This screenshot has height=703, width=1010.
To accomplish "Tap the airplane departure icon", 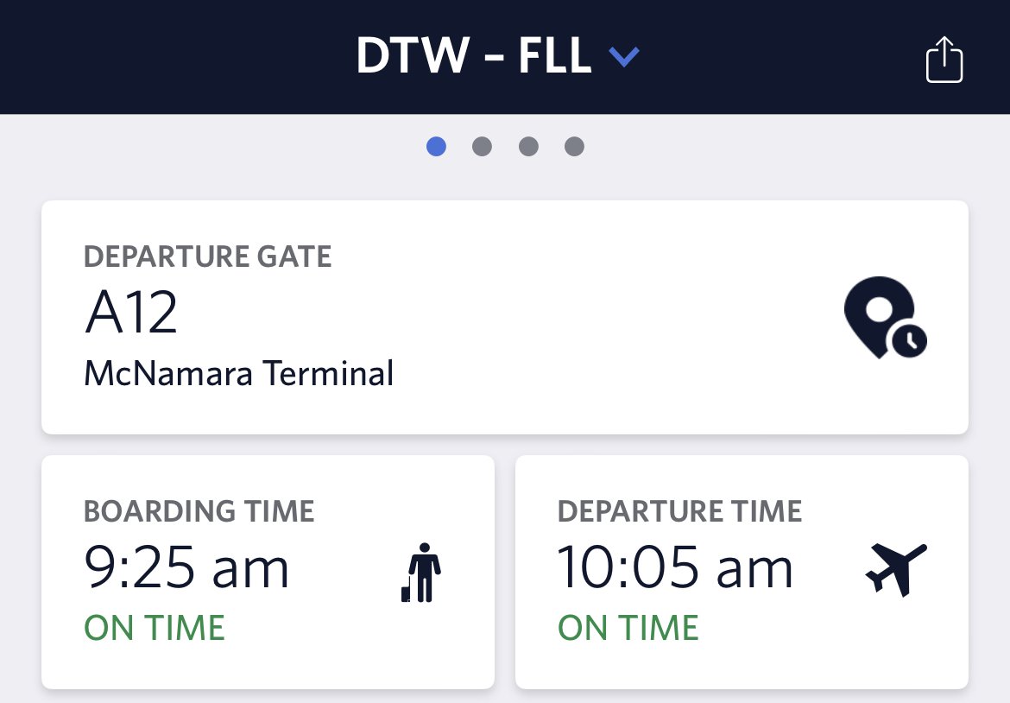I will pos(896,570).
